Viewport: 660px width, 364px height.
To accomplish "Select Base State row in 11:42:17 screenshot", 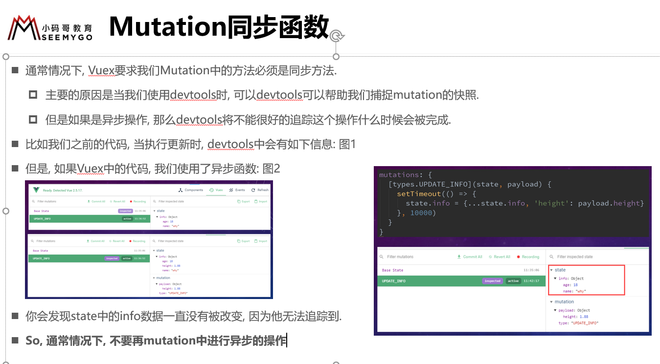I will point(461,270).
